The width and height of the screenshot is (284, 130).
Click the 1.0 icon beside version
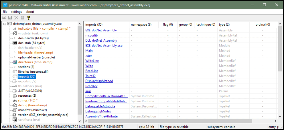click(15, 115)
